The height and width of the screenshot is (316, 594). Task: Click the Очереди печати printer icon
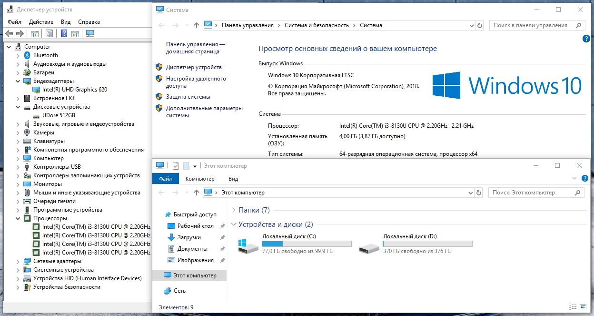coord(28,201)
